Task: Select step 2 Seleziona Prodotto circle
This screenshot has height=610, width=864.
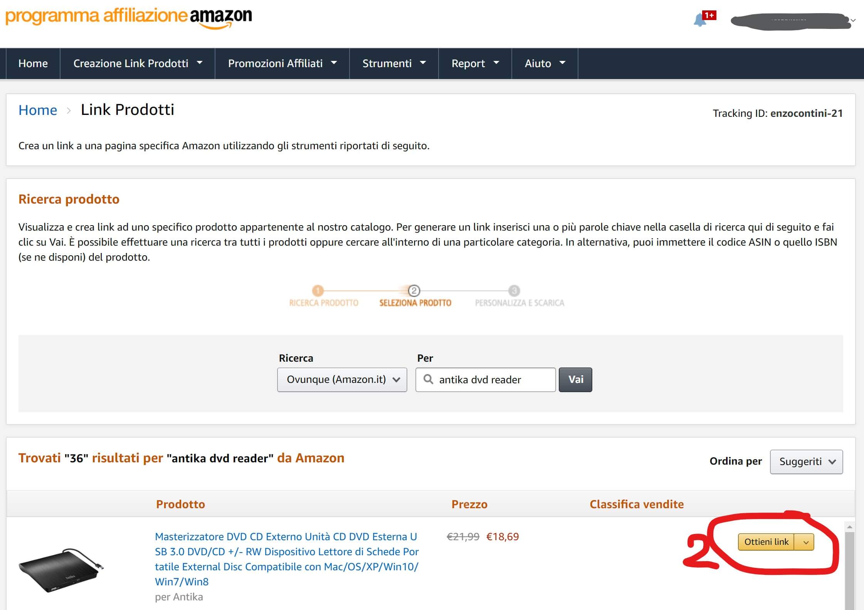Action: point(414,290)
